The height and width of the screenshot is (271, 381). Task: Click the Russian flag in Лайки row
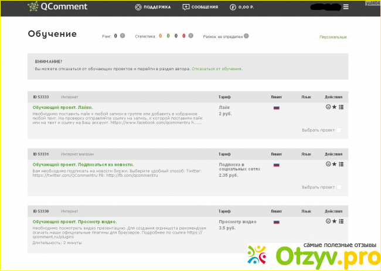(276, 108)
